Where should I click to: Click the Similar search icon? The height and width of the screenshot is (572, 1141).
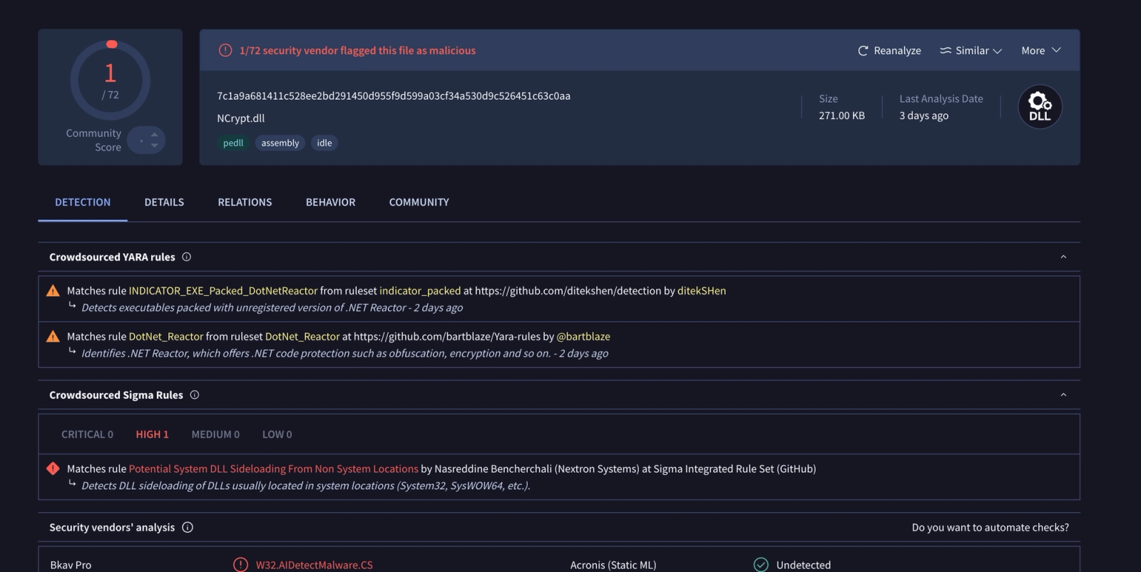[x=946, y=51]
